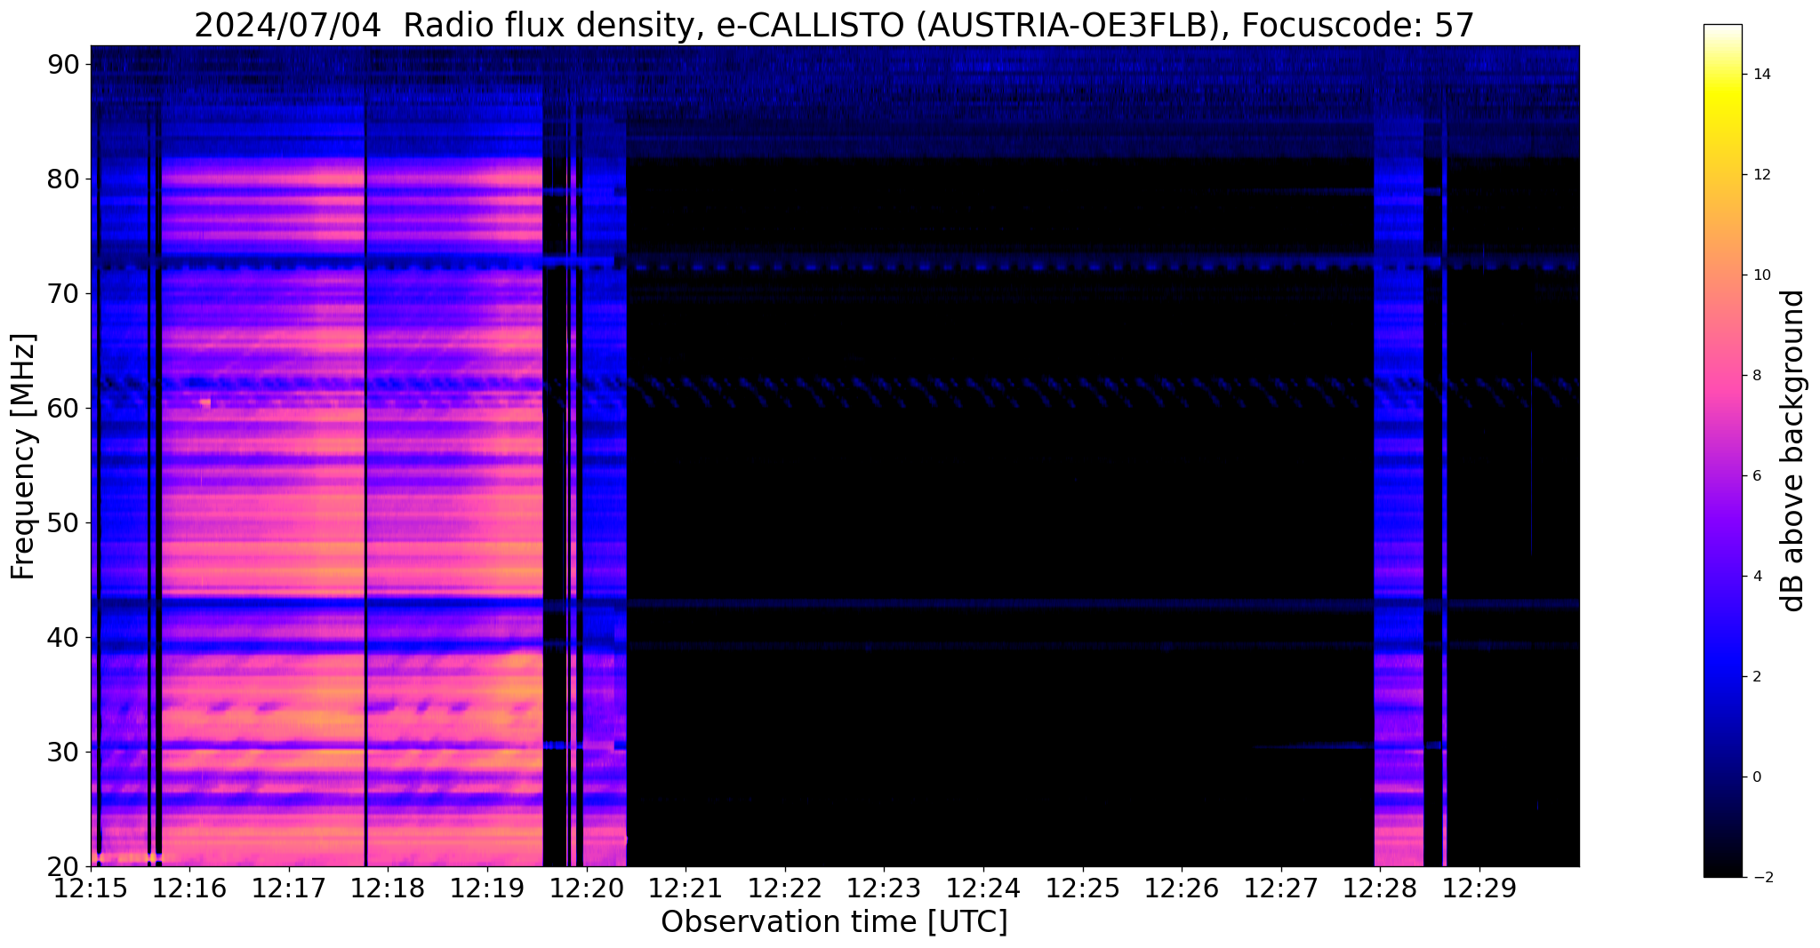Image resolution: width=1820 pixels, height=948 pixels.
Task: Click the 40 MHz frequency tick label
Action: (x=64, y=637)
